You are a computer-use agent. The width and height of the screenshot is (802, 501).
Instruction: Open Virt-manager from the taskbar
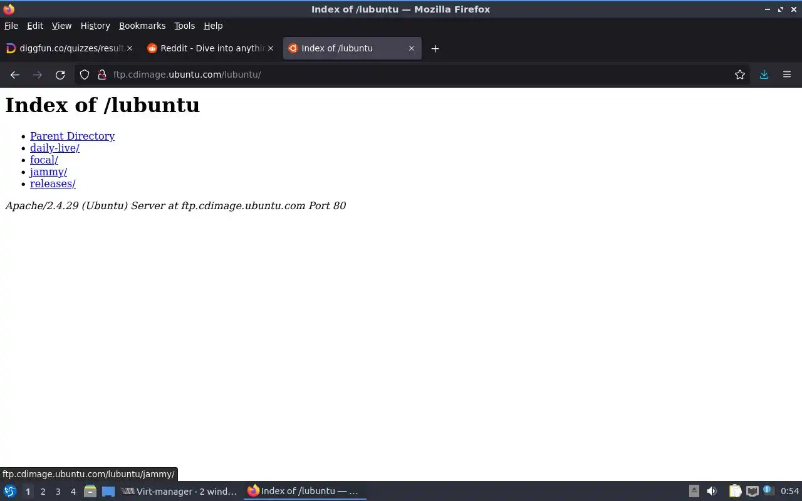(x=179, y=491)
